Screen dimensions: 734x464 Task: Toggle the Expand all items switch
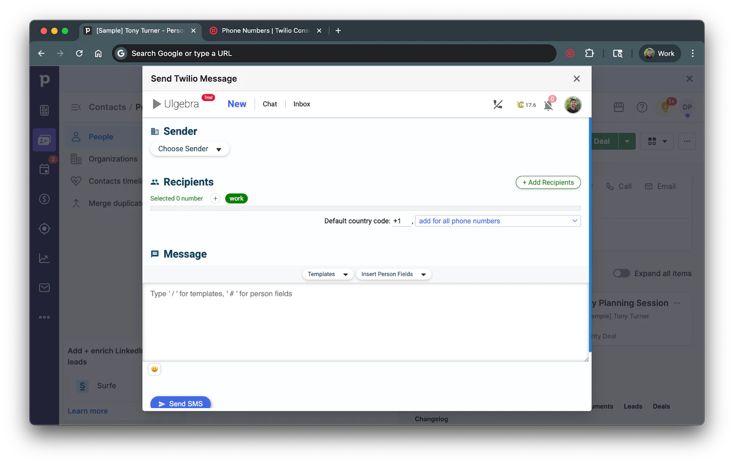pyautogui.click(x=621, y=273)
